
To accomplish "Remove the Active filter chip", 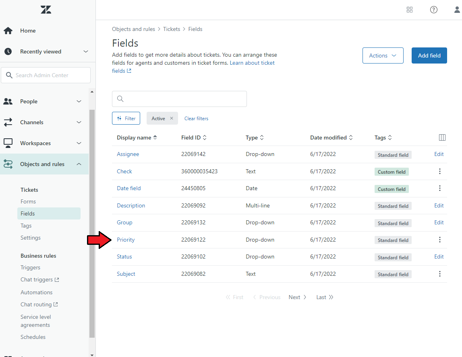I will (x=172, y=118).
